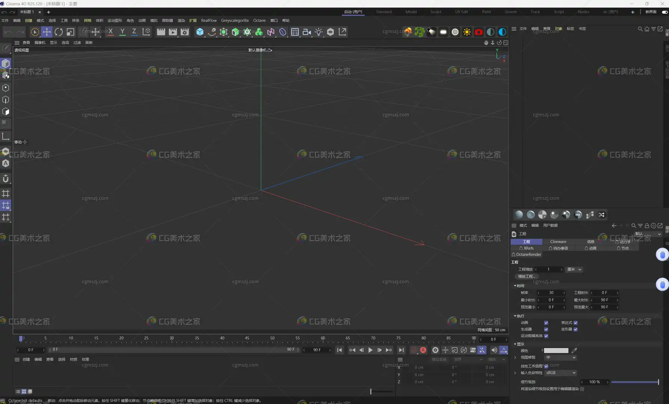Screen dimensions: 669x404
Task: Render the active view with clapperboard icon
Action: (x=161, y=32)
